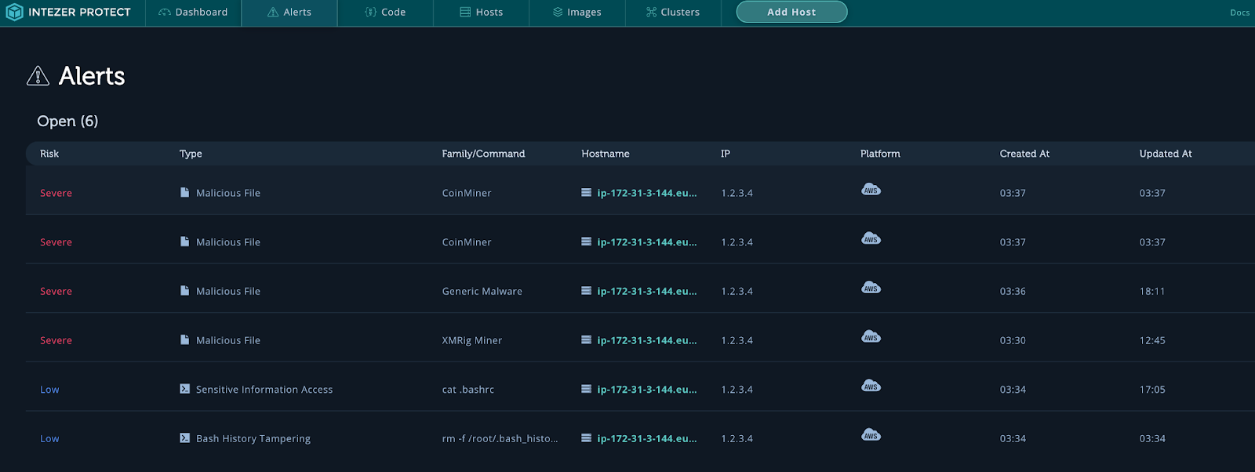Image resolution: width=1255 pixels, height=472 pixels.
Task: Click the Risk column header
Action: [x=49, y=154]
